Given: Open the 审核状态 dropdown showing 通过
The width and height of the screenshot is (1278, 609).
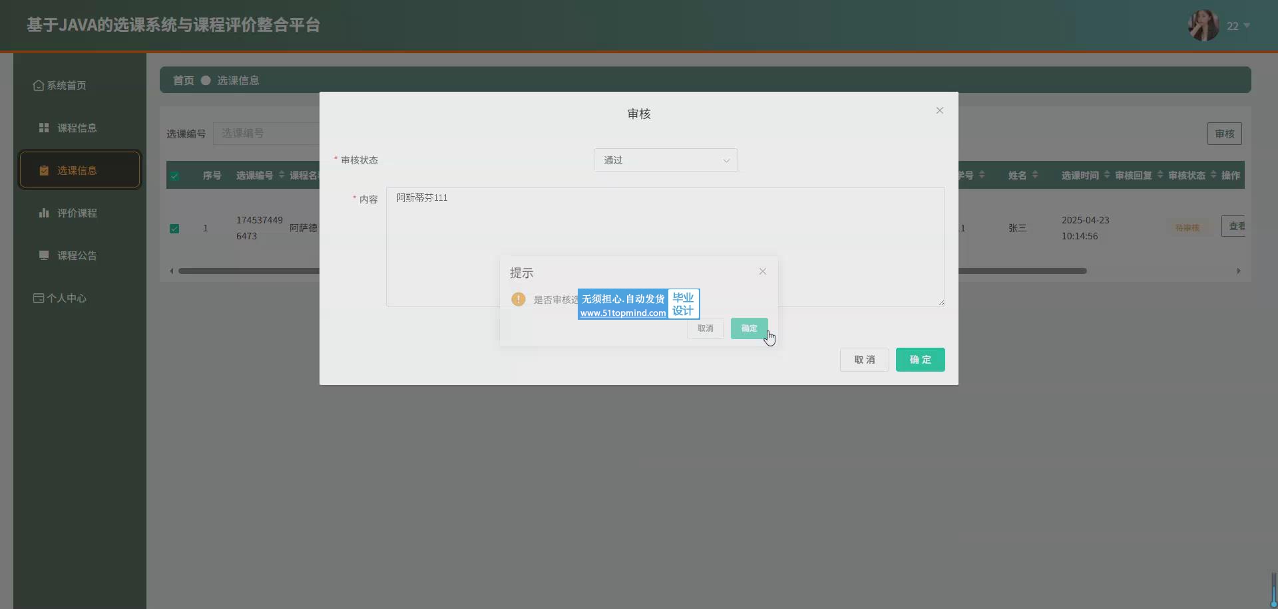Looking at the screenshot, I should tap(666, 160).
